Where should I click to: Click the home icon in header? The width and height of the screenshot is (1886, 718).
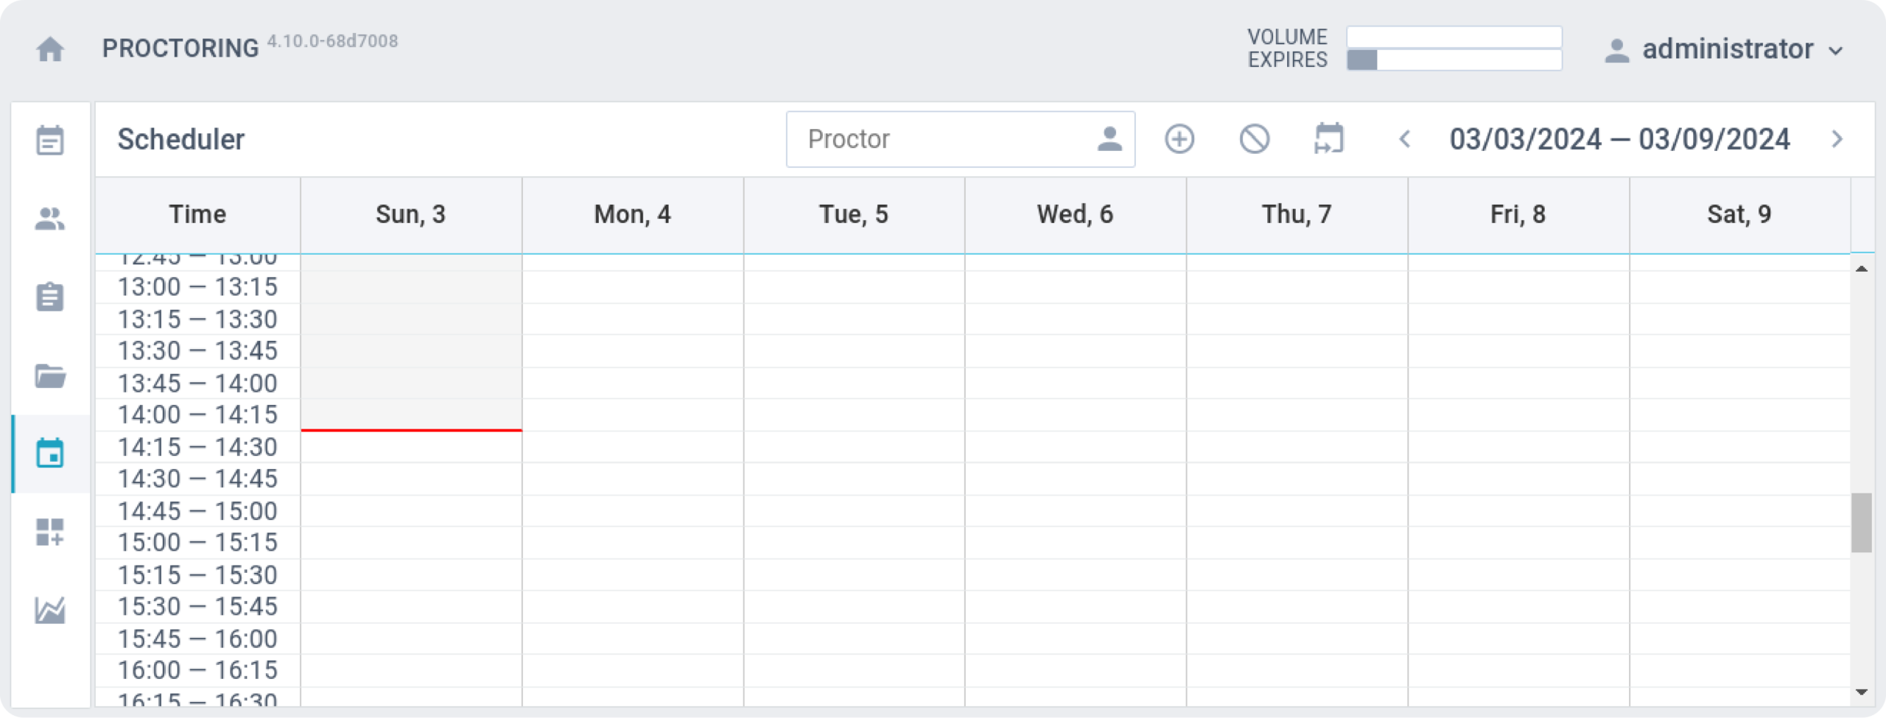click(x=50, y=49)
